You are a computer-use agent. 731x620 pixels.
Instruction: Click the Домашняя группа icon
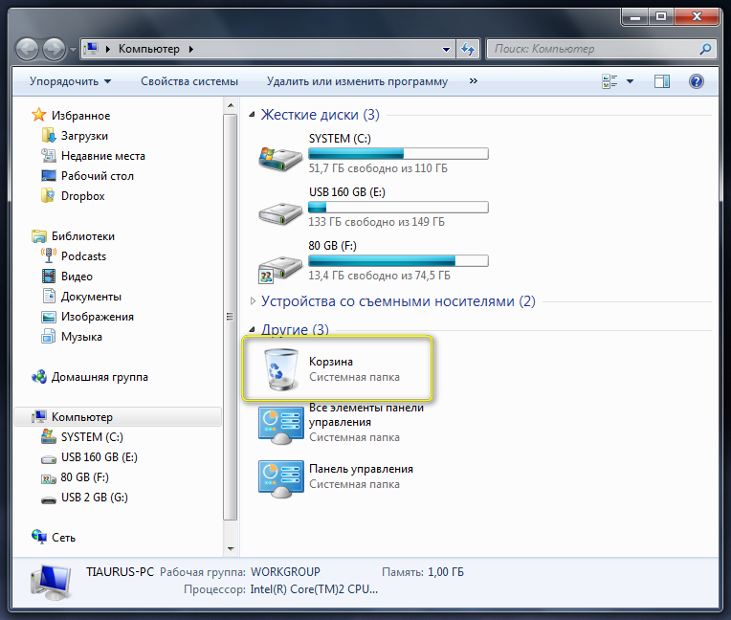tap(39, 376)
